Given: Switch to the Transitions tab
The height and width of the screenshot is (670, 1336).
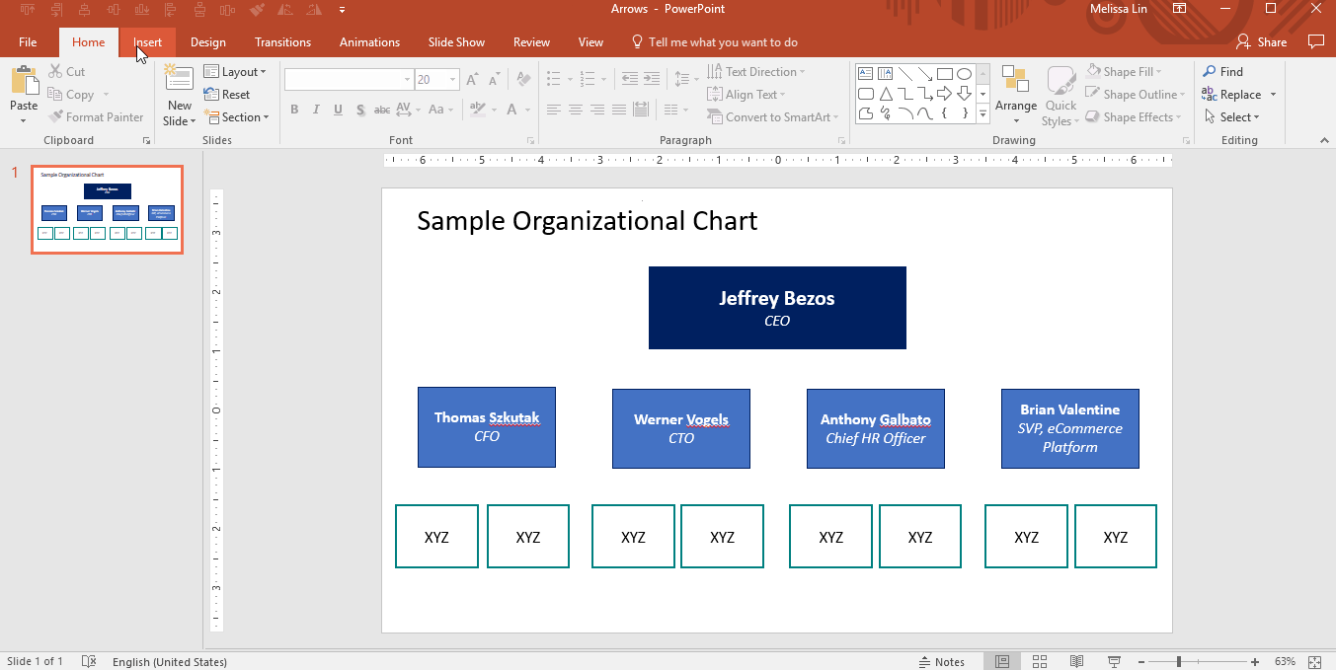Looking at the screenshot, I should [x=282, y=42].
